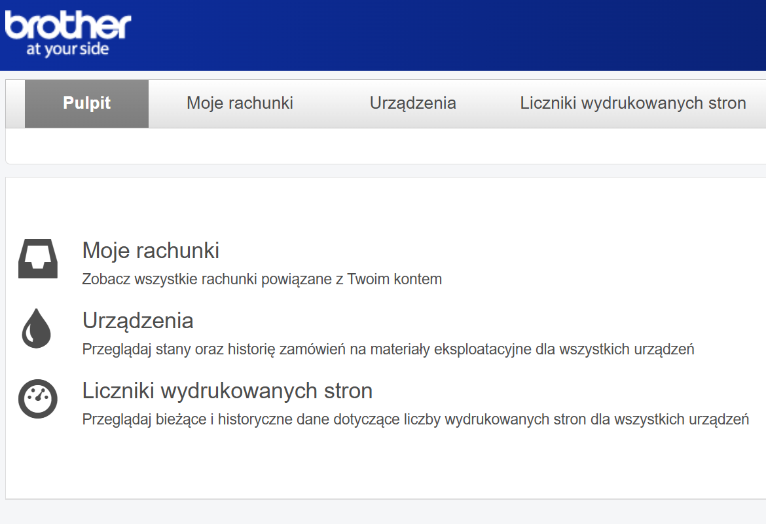This screenshot has height=524, width=766.
Task: Open the Moje rachunki heading link
Action: coord(151,251)
